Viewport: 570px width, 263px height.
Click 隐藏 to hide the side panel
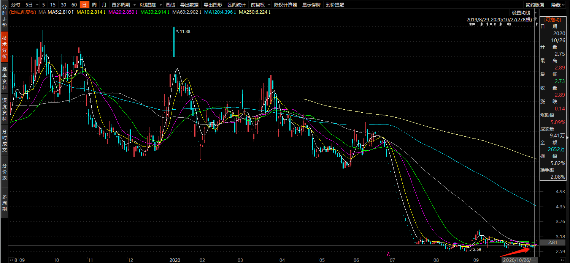pyautogui.click(x=556, y=5)
